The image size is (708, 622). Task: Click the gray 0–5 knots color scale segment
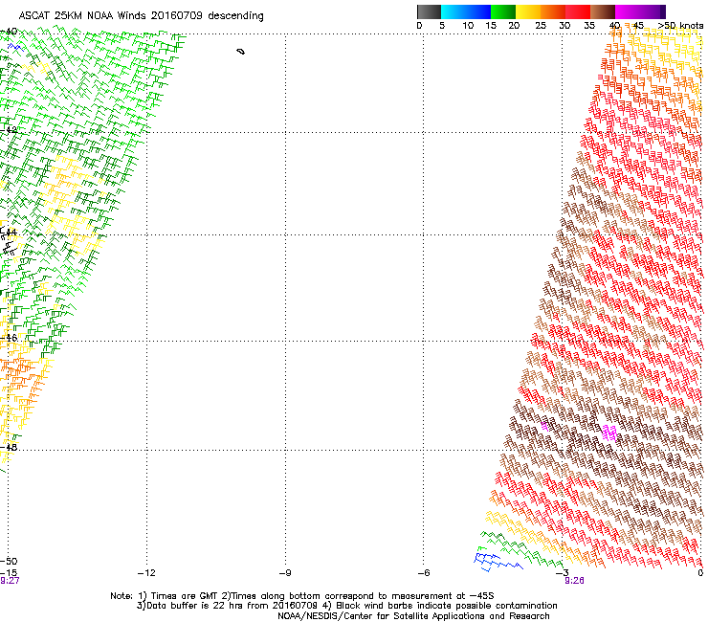(429, 11)
